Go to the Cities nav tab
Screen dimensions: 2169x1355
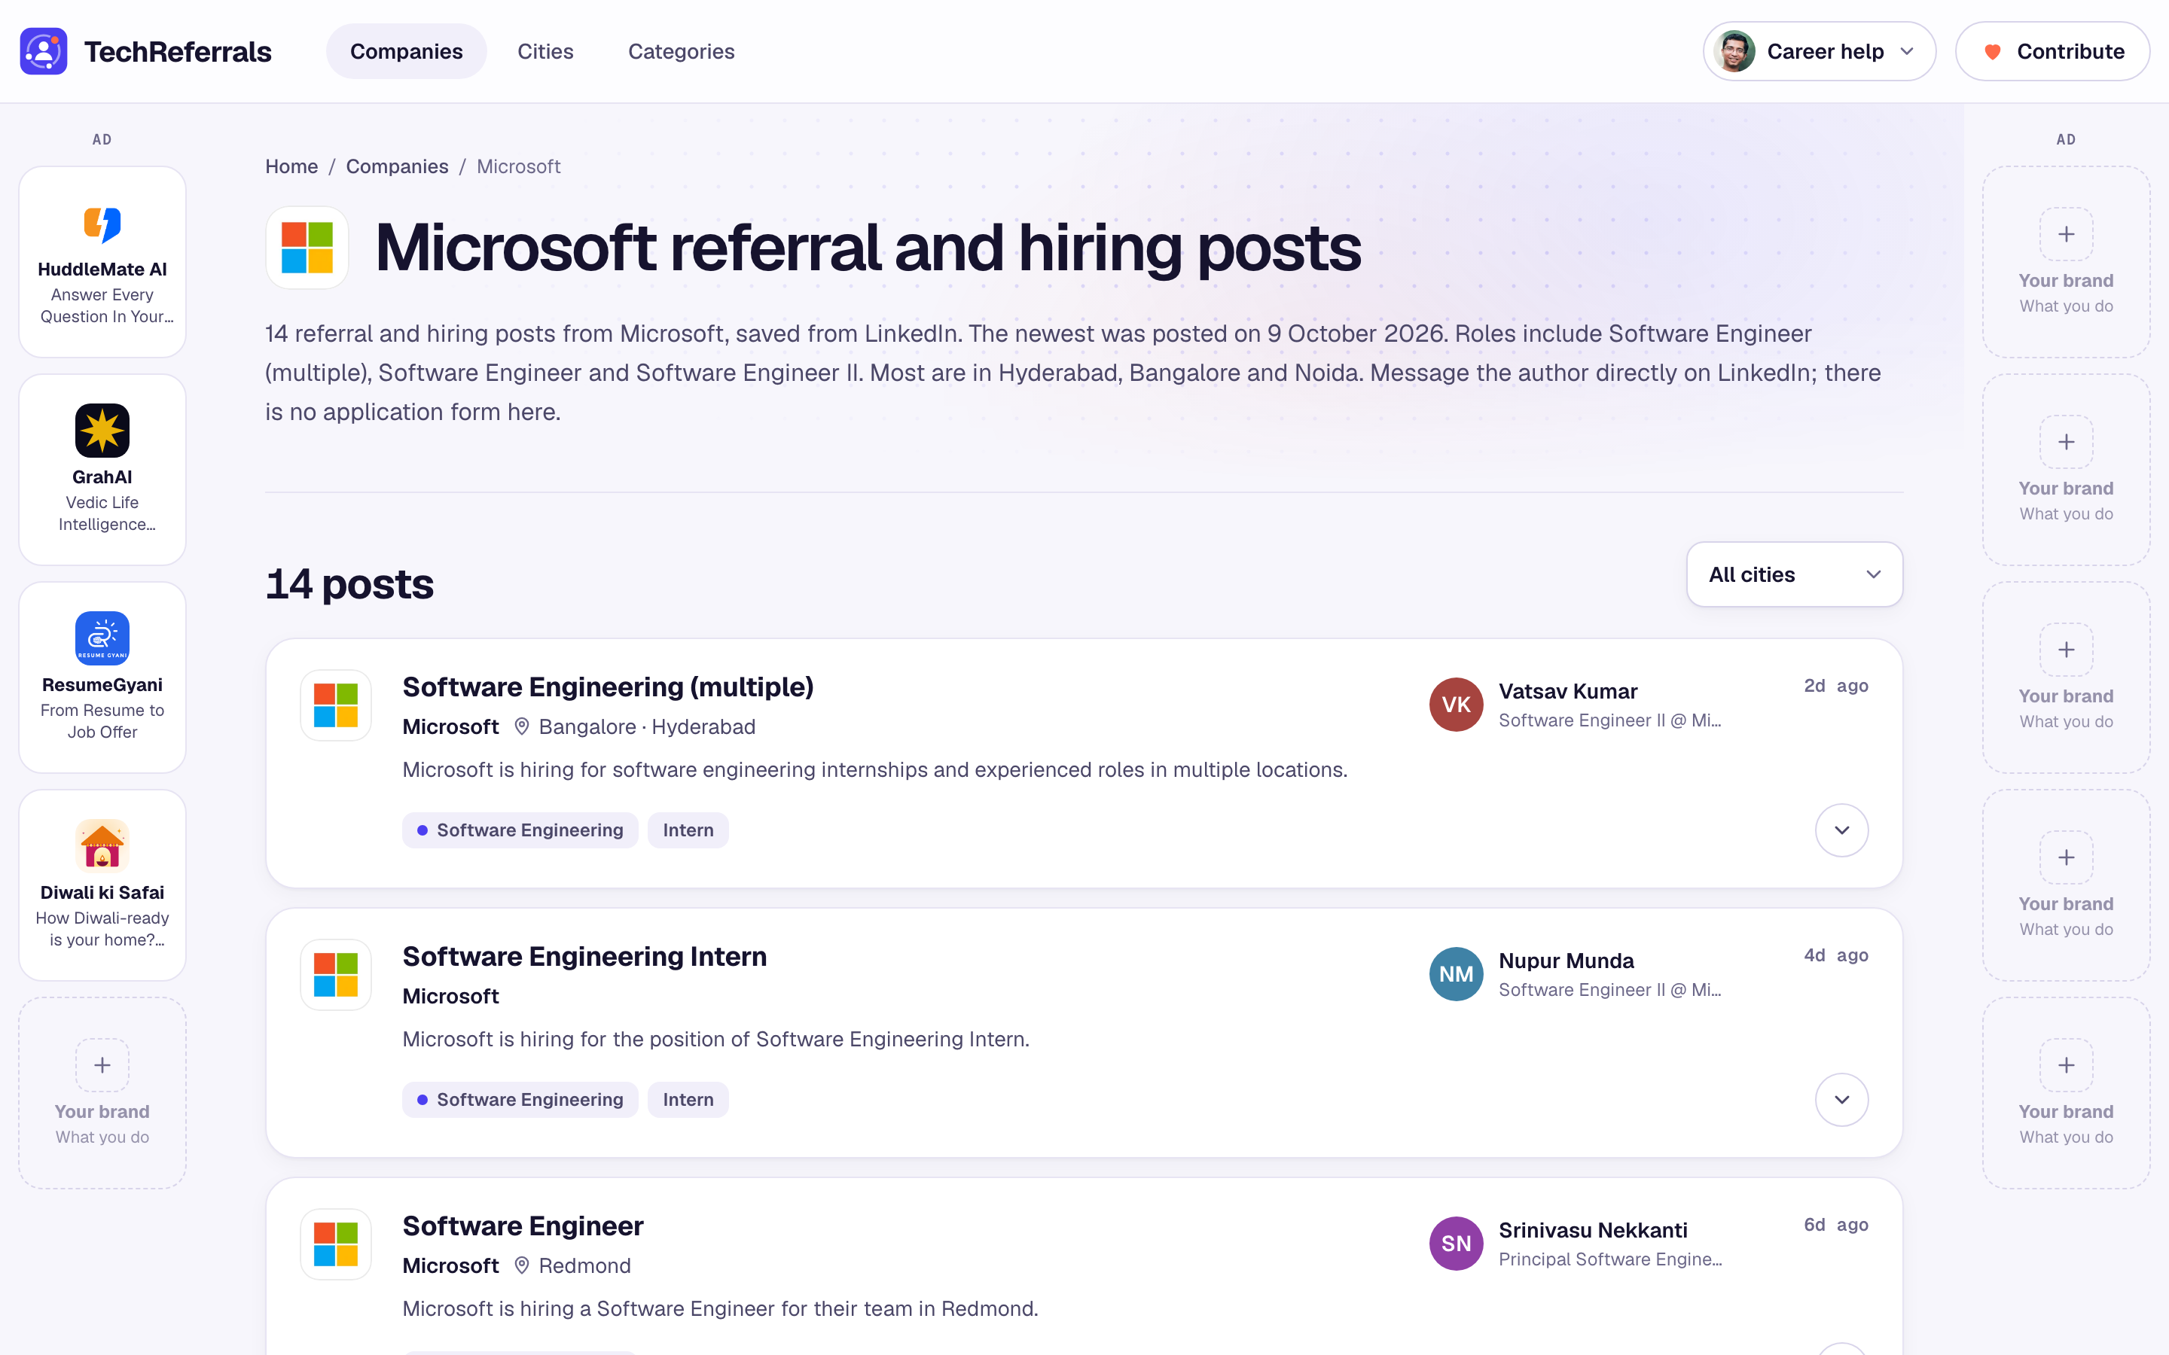[545, 51]
